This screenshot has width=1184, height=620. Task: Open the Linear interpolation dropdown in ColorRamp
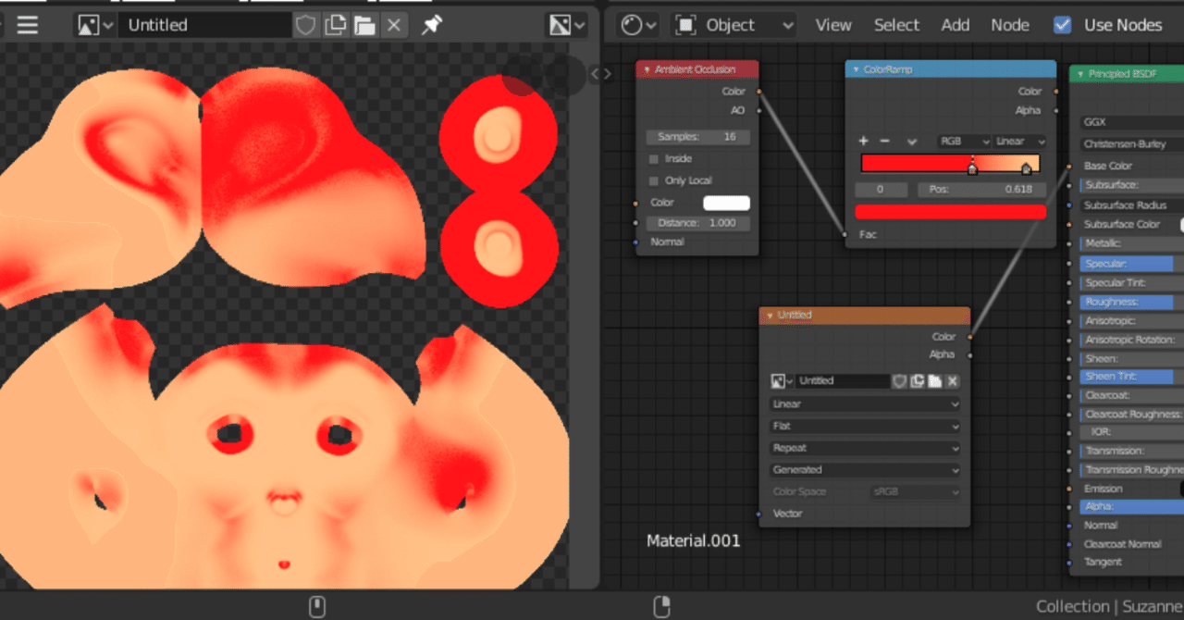[1020, 142]
